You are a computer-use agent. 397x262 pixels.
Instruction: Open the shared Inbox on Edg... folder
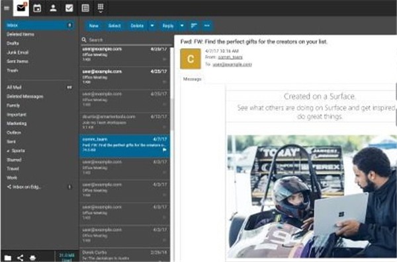26,187
